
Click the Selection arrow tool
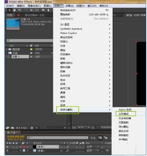pos(9,10)
